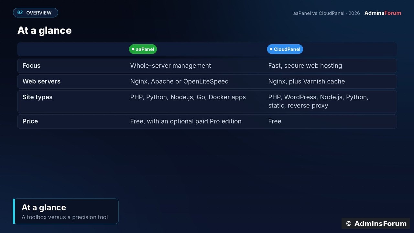Click 'Free, with an optional paid Pro edition'

click(x=186, y=121)
